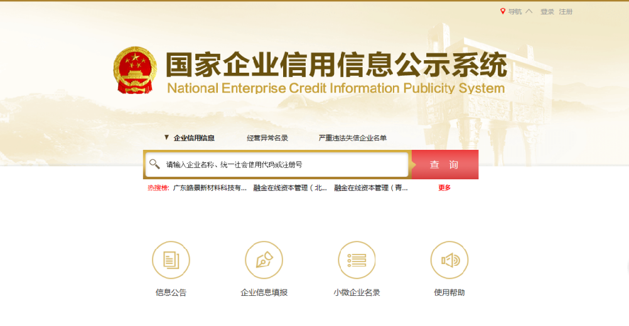Open 使用帮助 speaker icon
This screenshot has width=629, height=326.
point(449,260)
